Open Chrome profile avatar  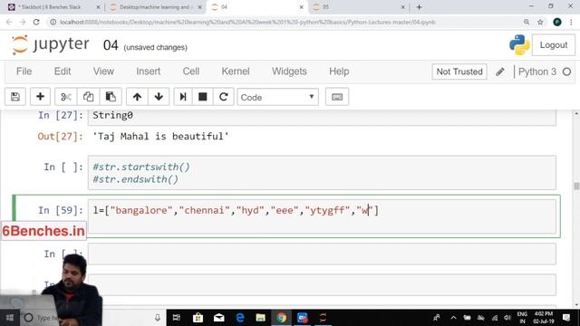(x=557, y=22)
